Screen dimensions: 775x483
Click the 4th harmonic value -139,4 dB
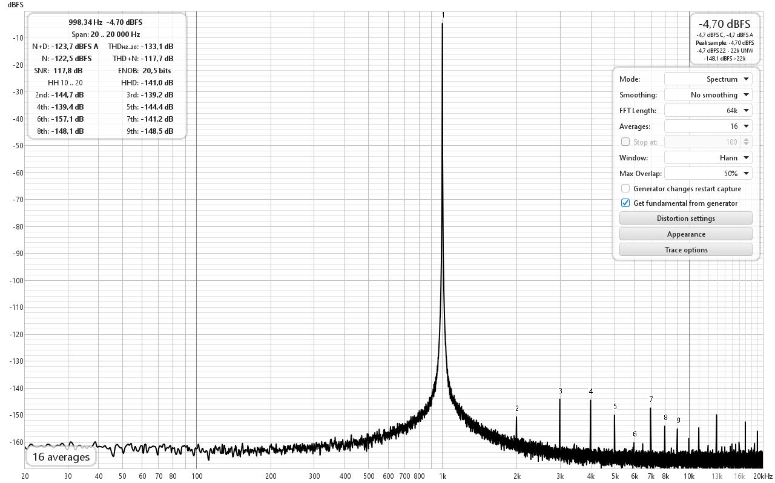coord(68,107)
